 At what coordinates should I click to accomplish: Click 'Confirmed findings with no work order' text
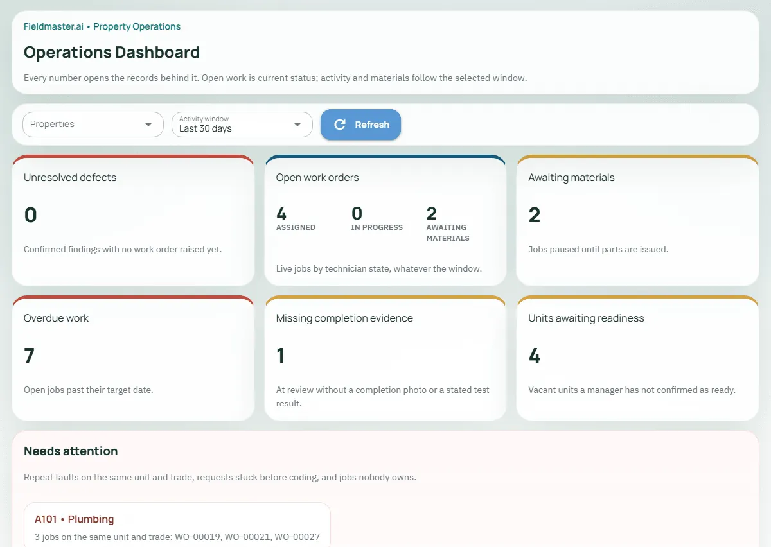click(123, 249)
